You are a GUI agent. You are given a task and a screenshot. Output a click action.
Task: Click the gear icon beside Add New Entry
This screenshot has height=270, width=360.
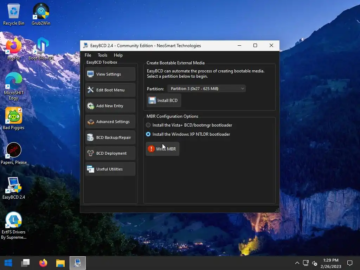click(90, 105)
